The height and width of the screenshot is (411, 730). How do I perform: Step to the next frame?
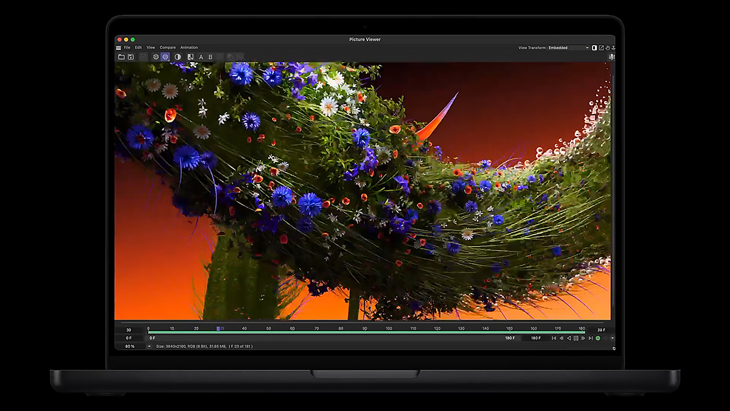[583, 338]
